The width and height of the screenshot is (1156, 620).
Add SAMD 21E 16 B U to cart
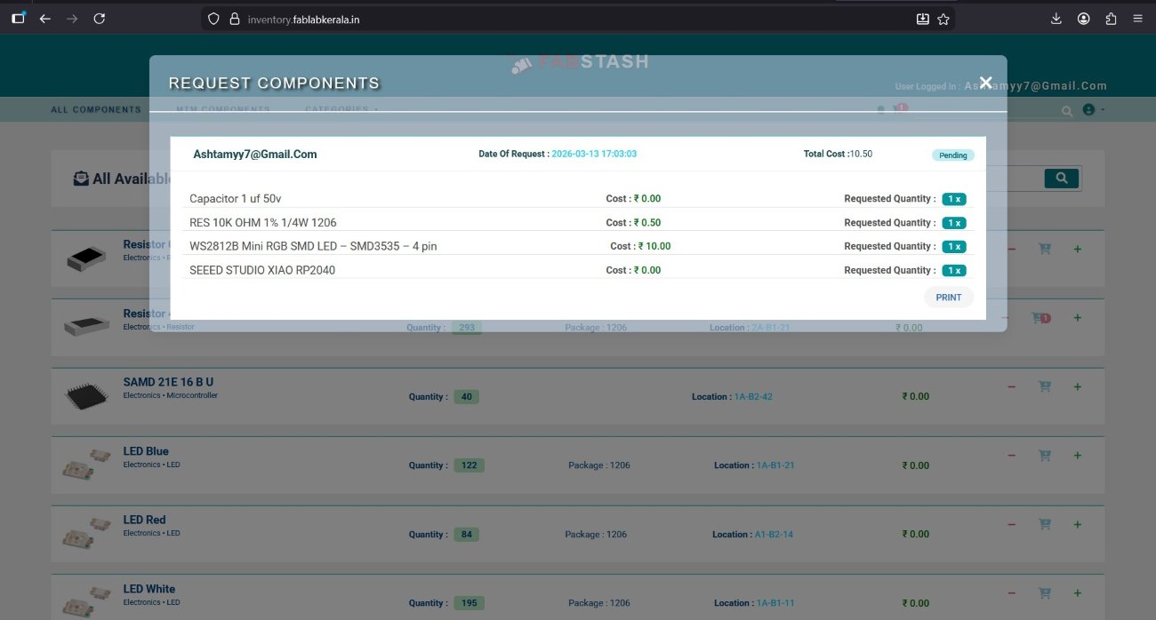1045,386
